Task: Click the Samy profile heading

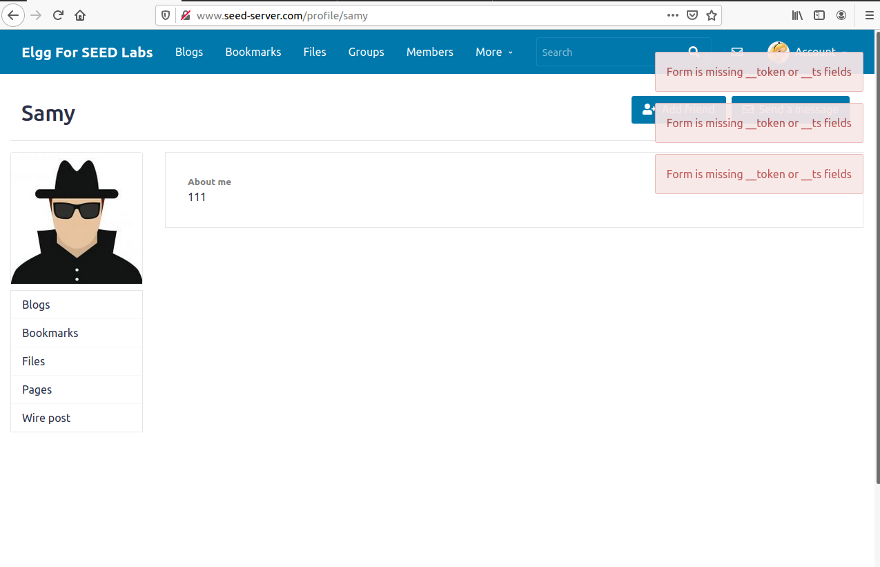Action: pos(48,113)
